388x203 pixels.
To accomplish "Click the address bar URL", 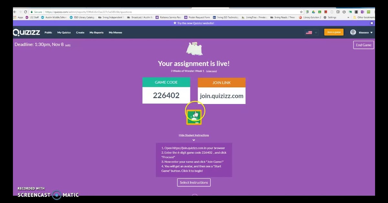I will [89, 12].
